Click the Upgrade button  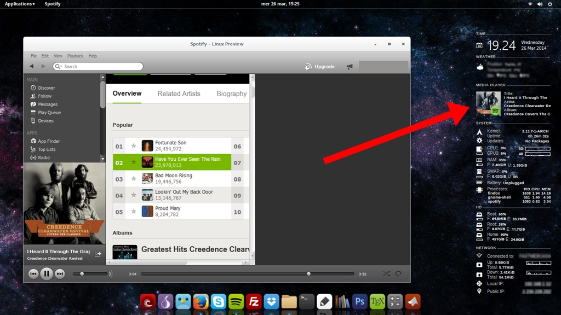point(319,66)
